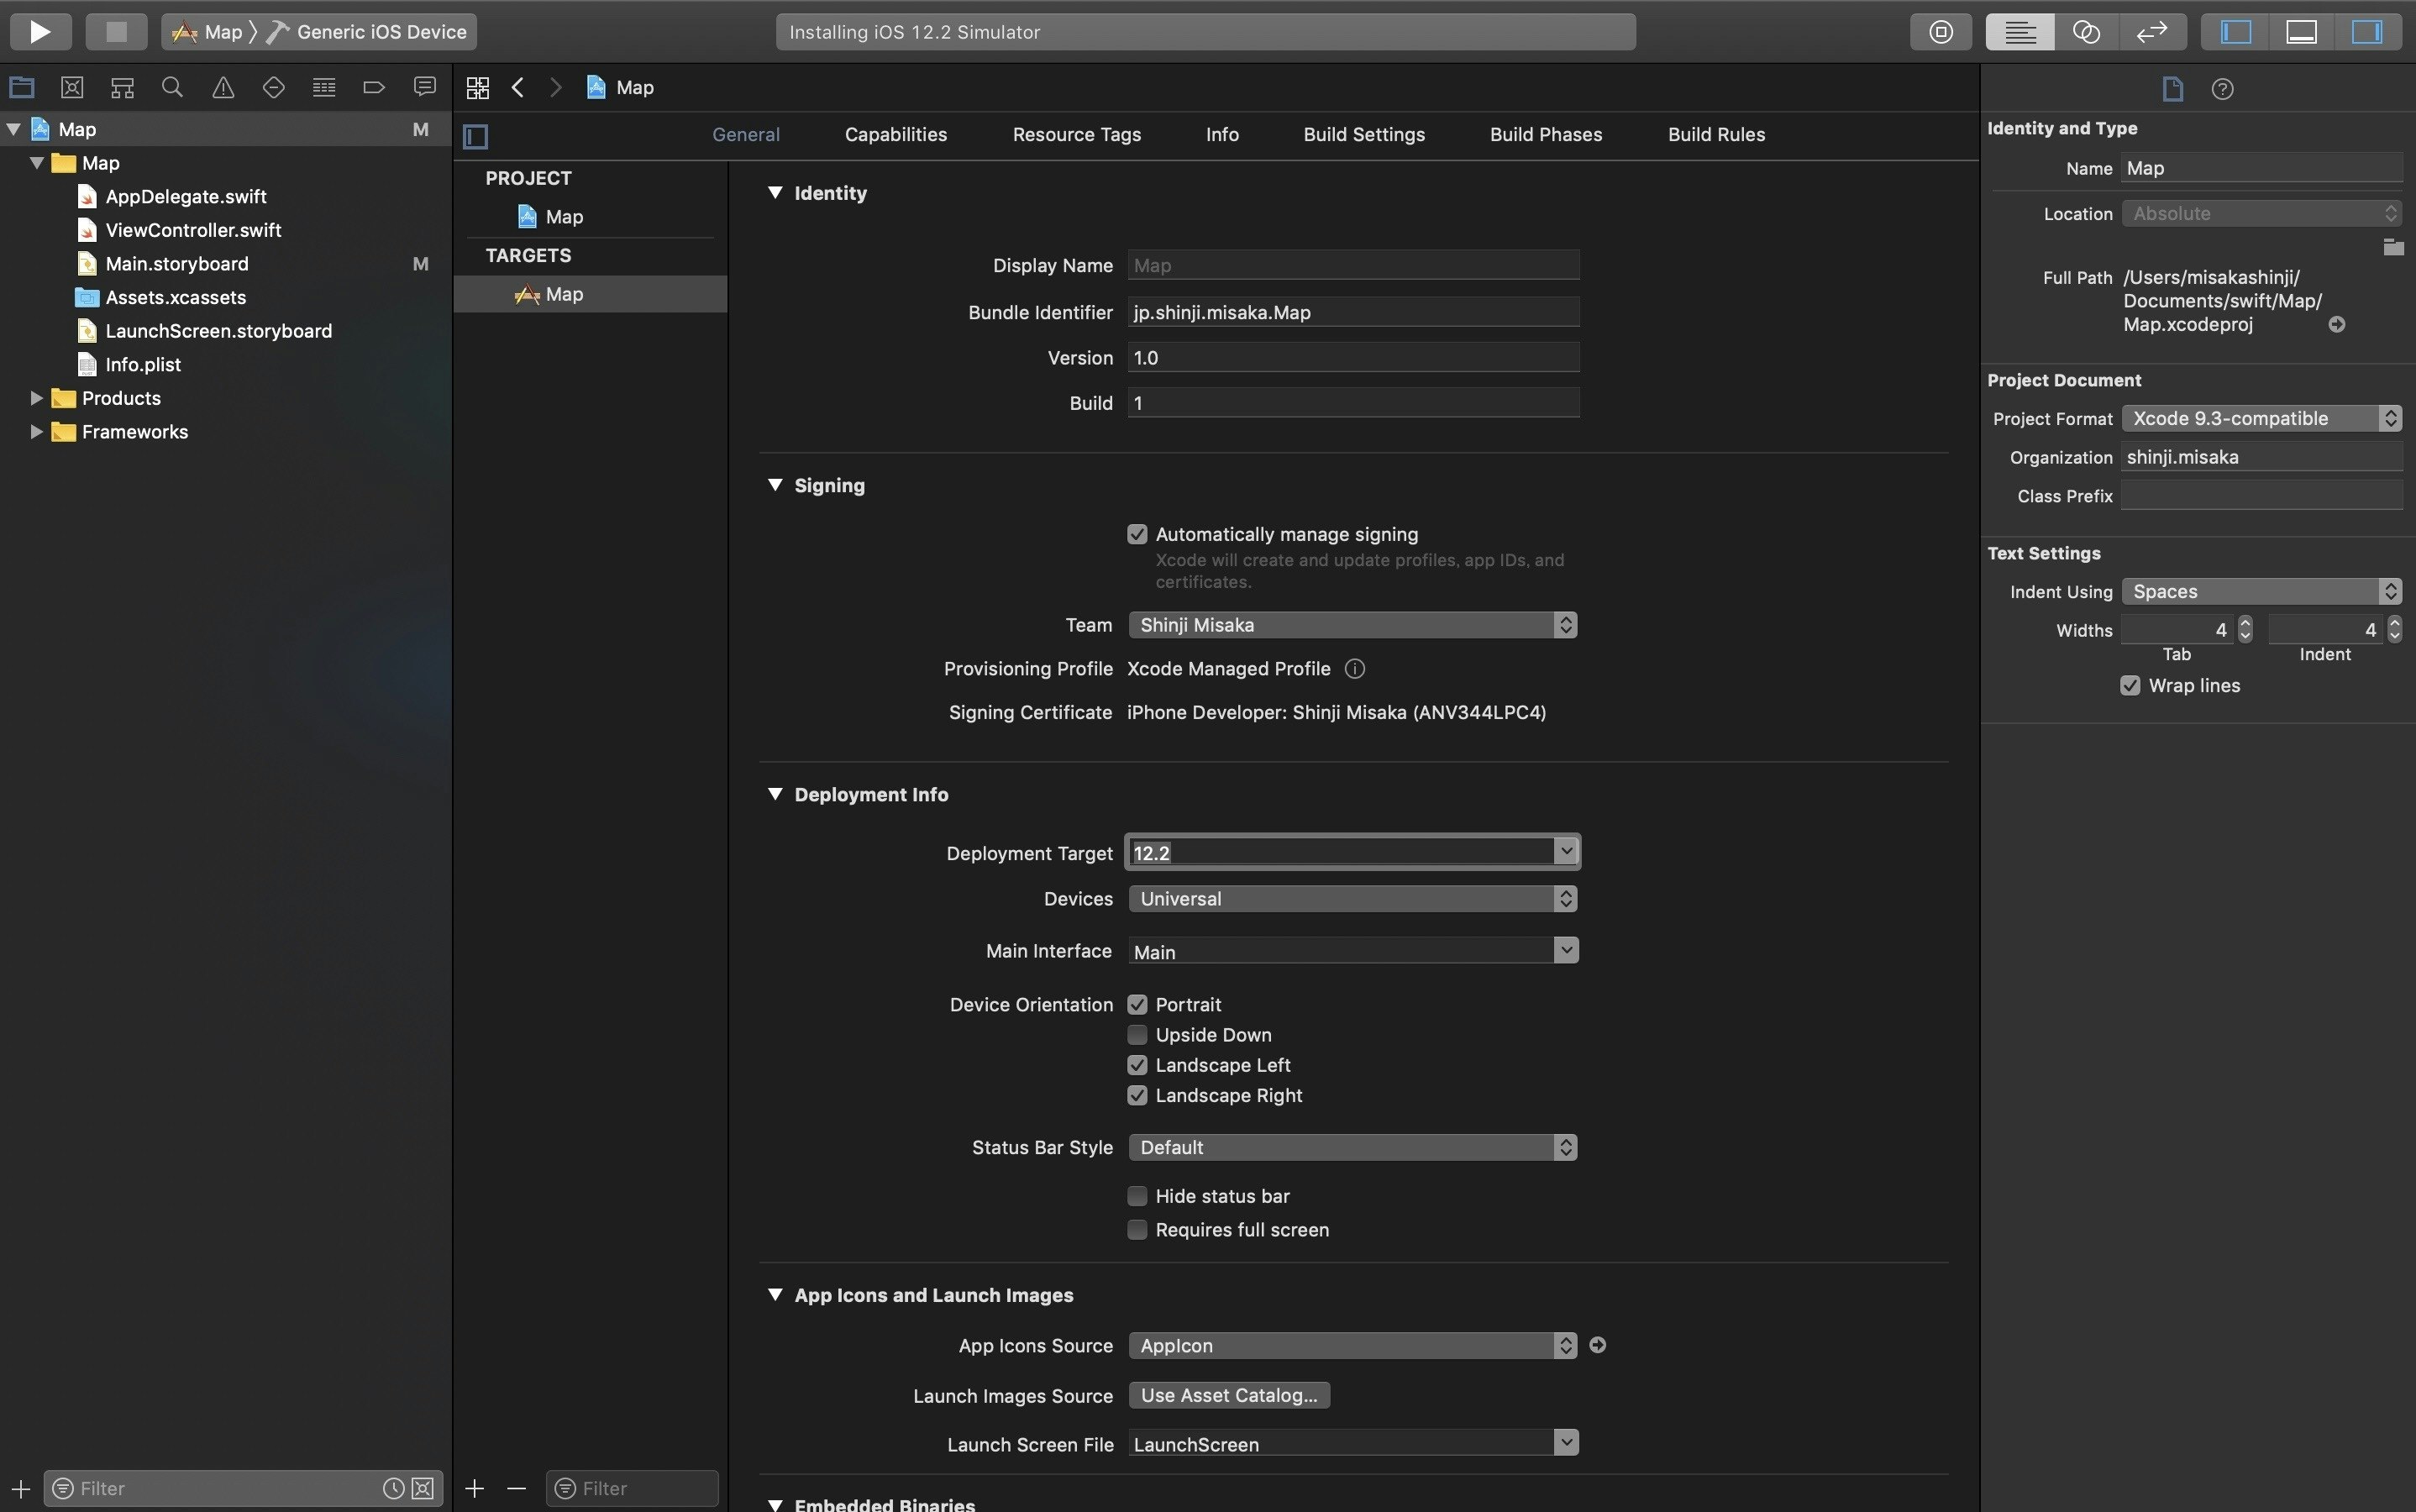Open the Source Control navigator
Viewport: 2416px width, 1512px height.
(72, 87)
